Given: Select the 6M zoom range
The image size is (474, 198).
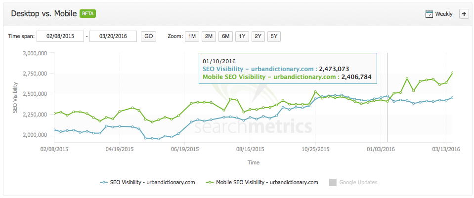Looking at the screenshot, I should point(225,37).
